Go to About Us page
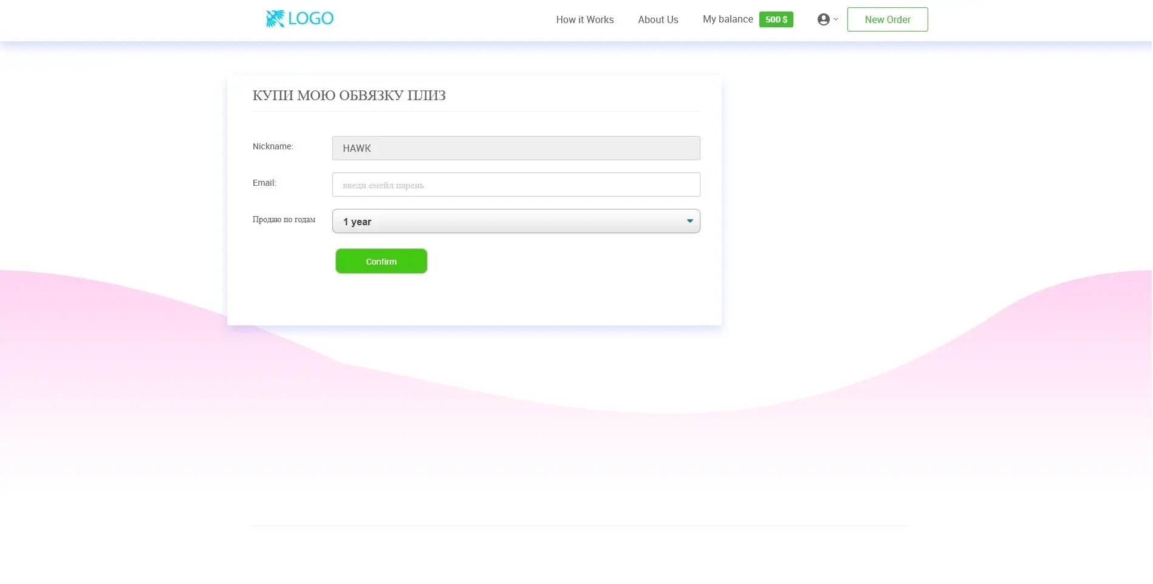 click(658, 19)
